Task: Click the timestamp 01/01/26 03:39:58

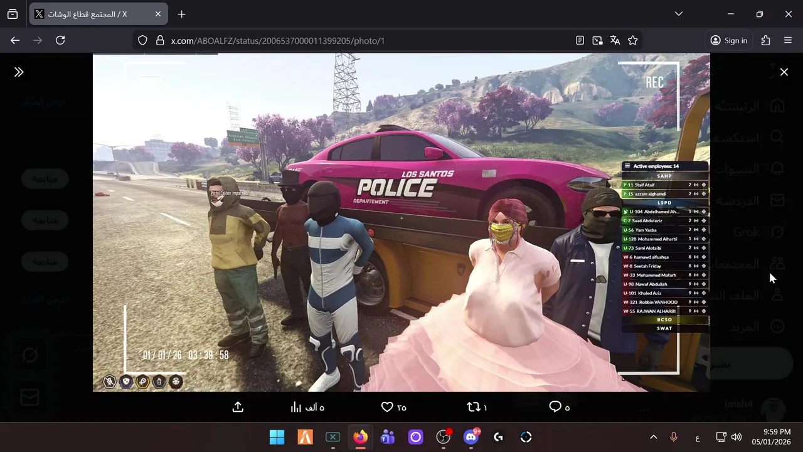Action: [186, 355]
